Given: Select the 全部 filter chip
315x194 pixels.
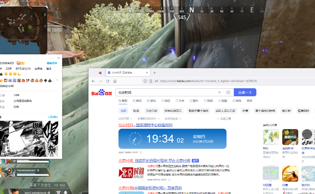Looking at the screenshot, I should [123, 110].
